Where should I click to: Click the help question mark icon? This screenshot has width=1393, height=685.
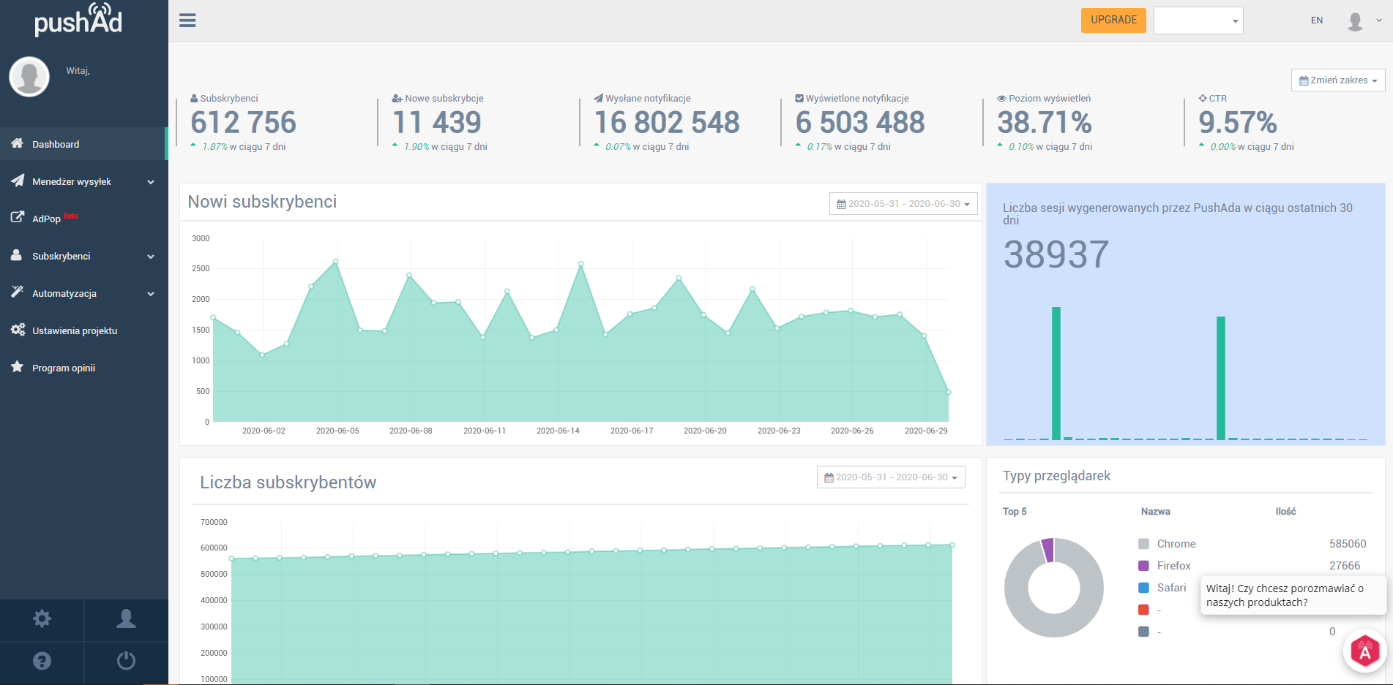pyautogui.click(x=42, y=662)
